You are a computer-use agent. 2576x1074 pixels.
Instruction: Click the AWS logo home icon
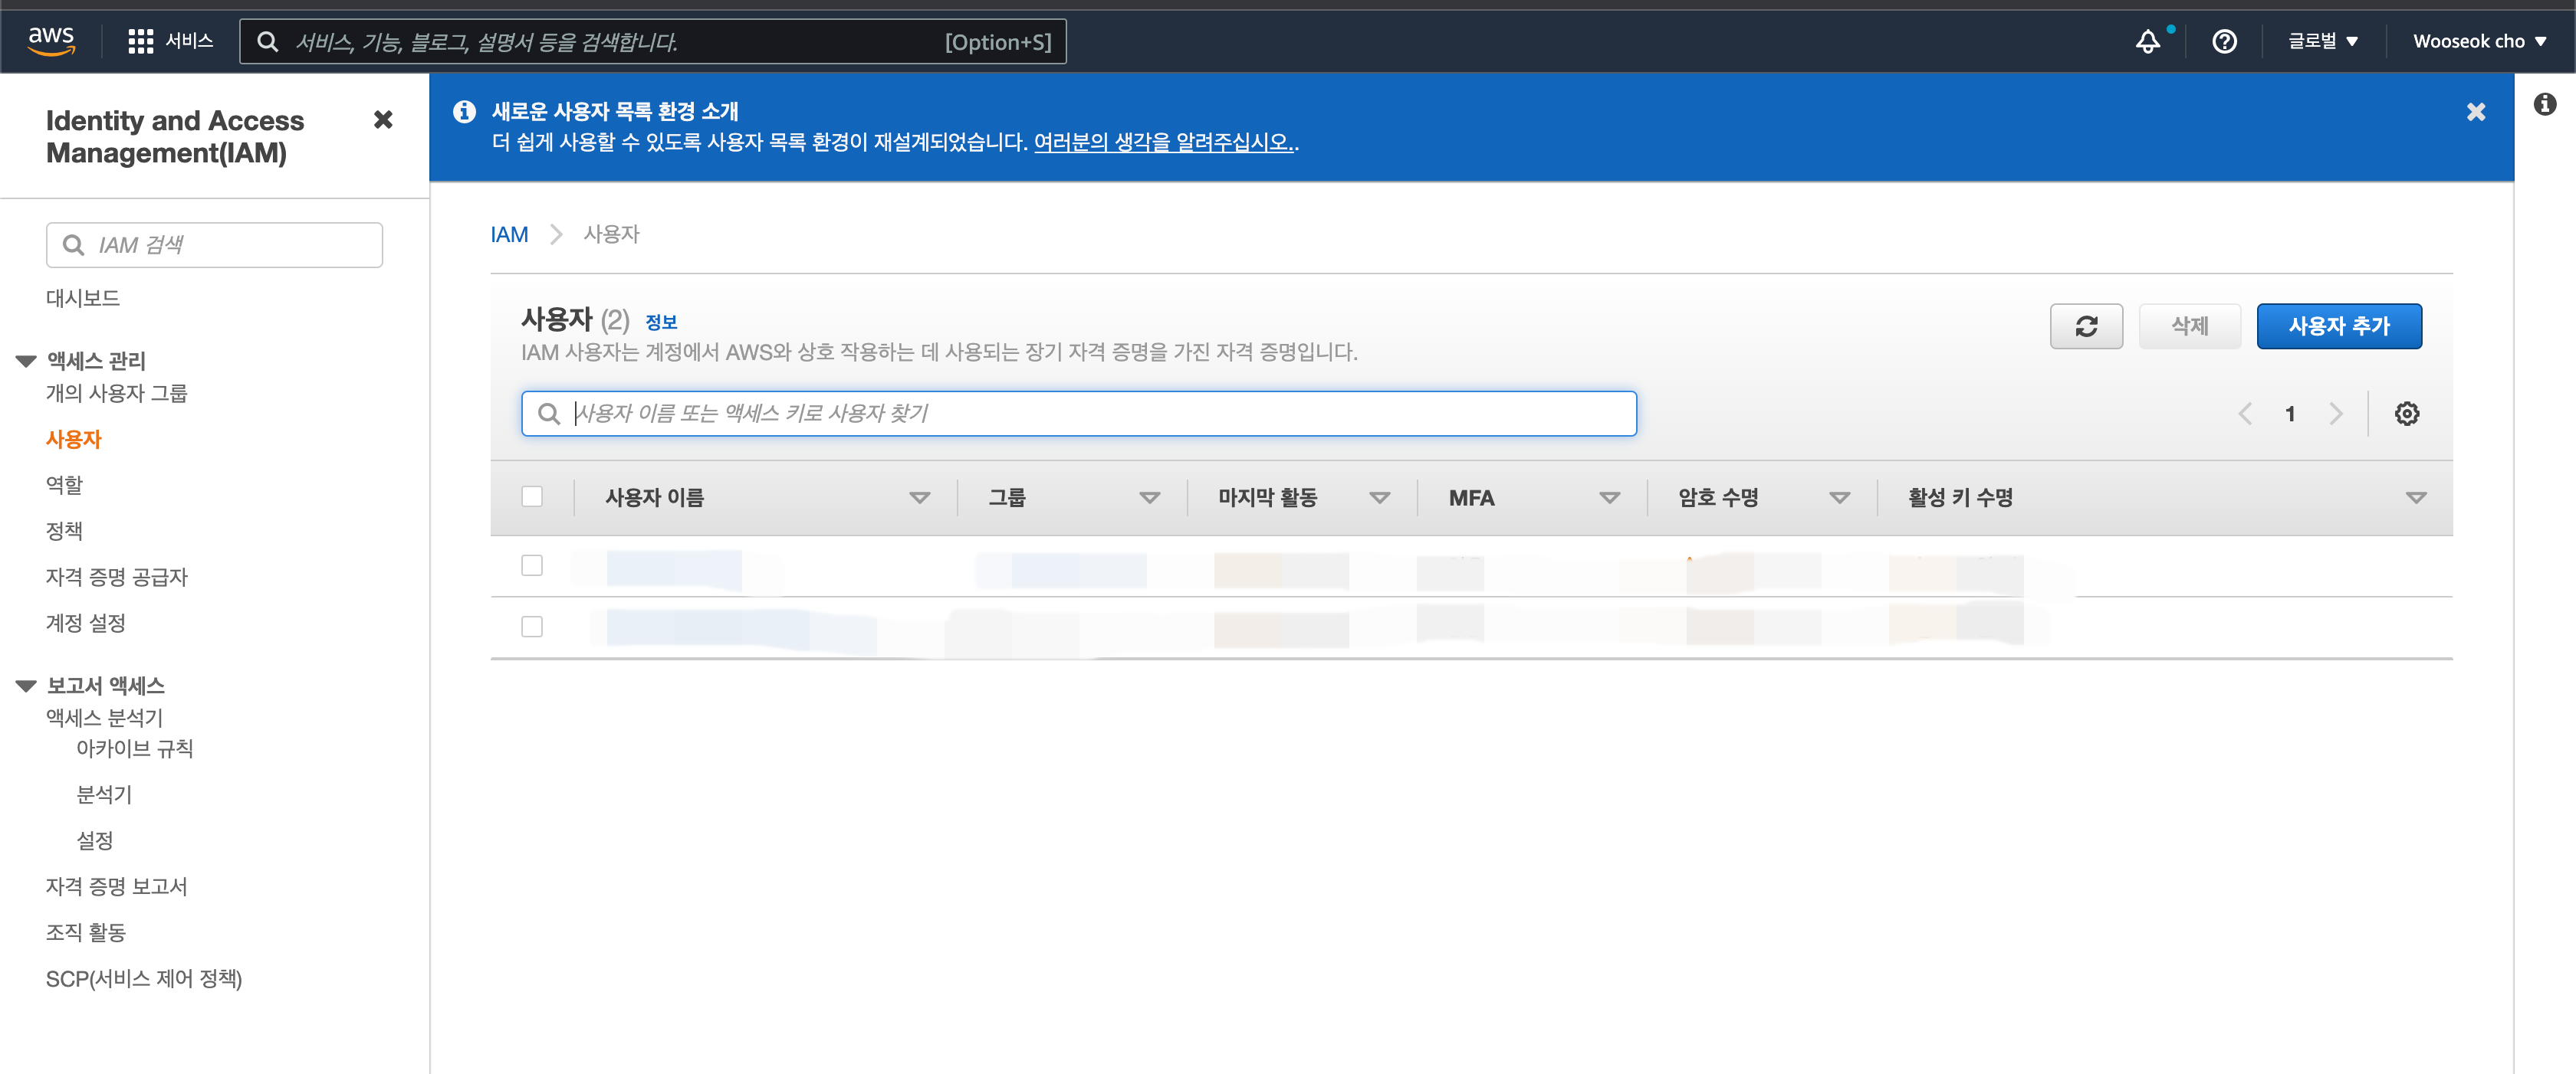coord(51,41)
